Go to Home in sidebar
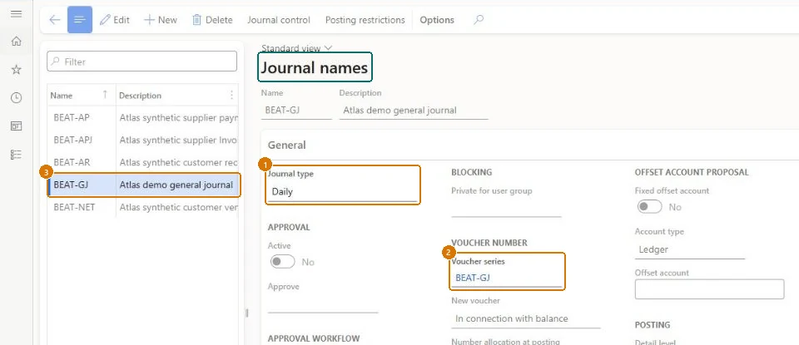The height and width of the screenshot is (345, 799). [x=17, y=42]
